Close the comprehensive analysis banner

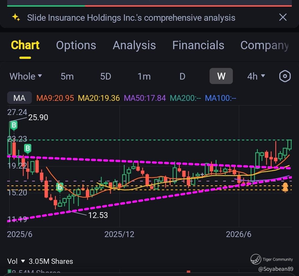tap(283, 17)
